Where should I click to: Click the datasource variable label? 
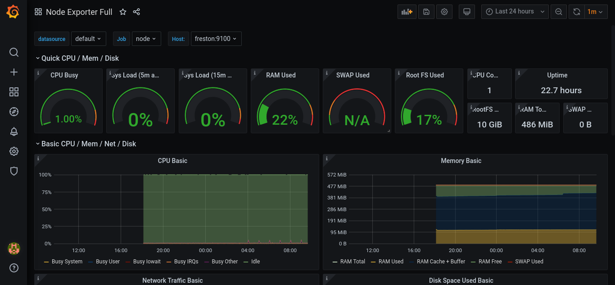coord(52,39)
